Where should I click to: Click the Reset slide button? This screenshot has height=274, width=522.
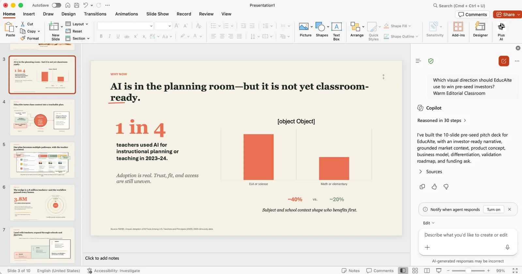point(74,31)
